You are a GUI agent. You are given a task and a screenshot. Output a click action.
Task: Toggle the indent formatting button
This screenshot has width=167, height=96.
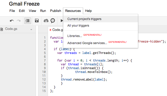click(28, 21)
